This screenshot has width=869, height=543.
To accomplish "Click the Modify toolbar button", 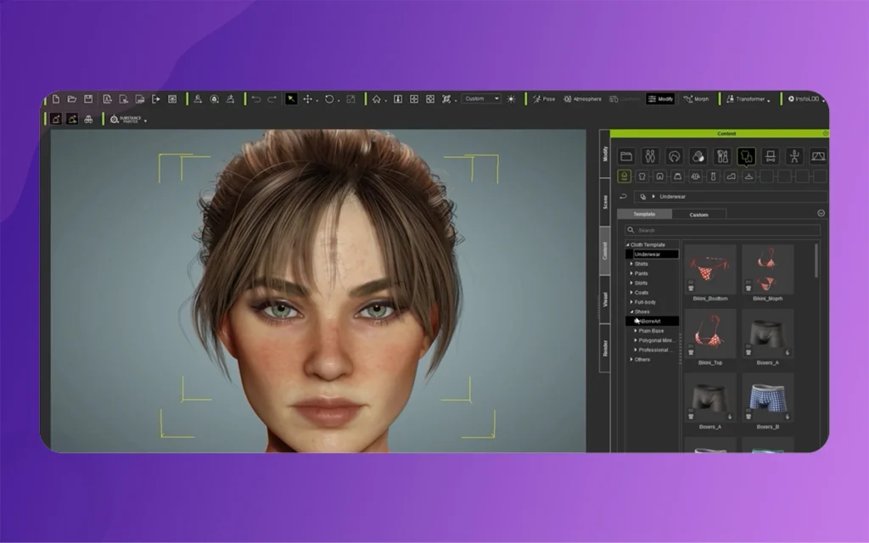I will (660, 99).
